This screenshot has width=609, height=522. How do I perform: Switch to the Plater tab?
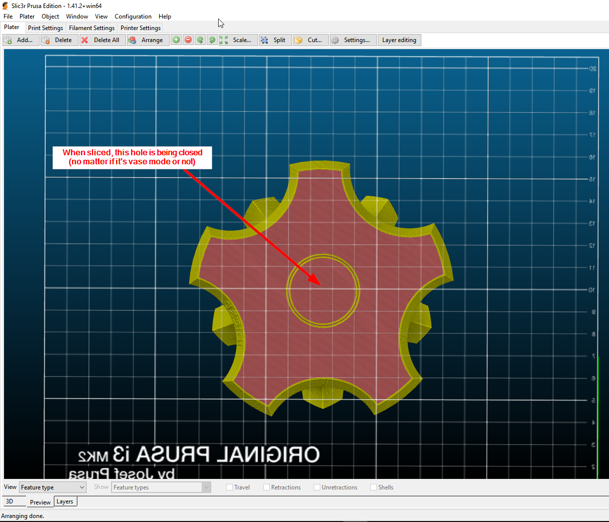(x=12, y=27)
